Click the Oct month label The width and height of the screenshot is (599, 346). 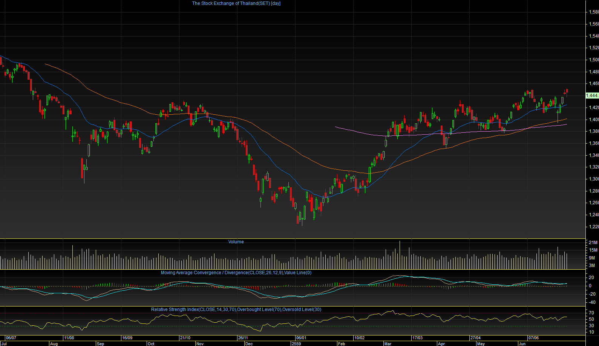pos(151,344)
